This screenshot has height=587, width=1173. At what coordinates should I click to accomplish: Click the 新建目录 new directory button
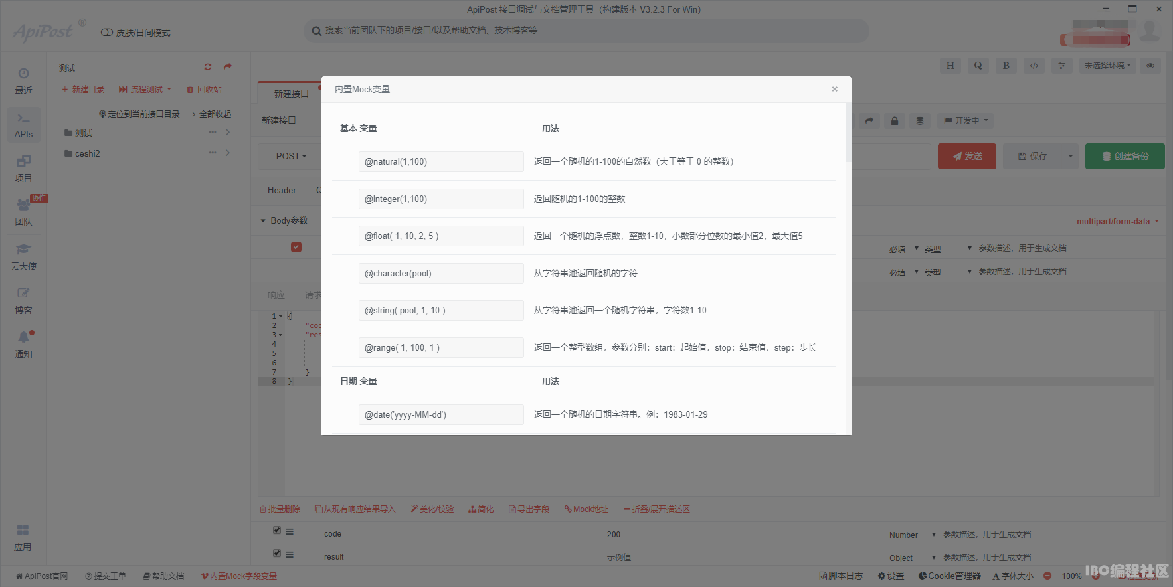click(x=83, y=89)
